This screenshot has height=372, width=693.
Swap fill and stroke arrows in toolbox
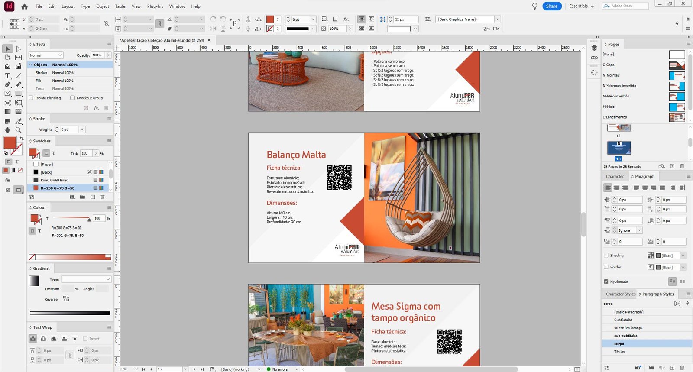[22, 139]
